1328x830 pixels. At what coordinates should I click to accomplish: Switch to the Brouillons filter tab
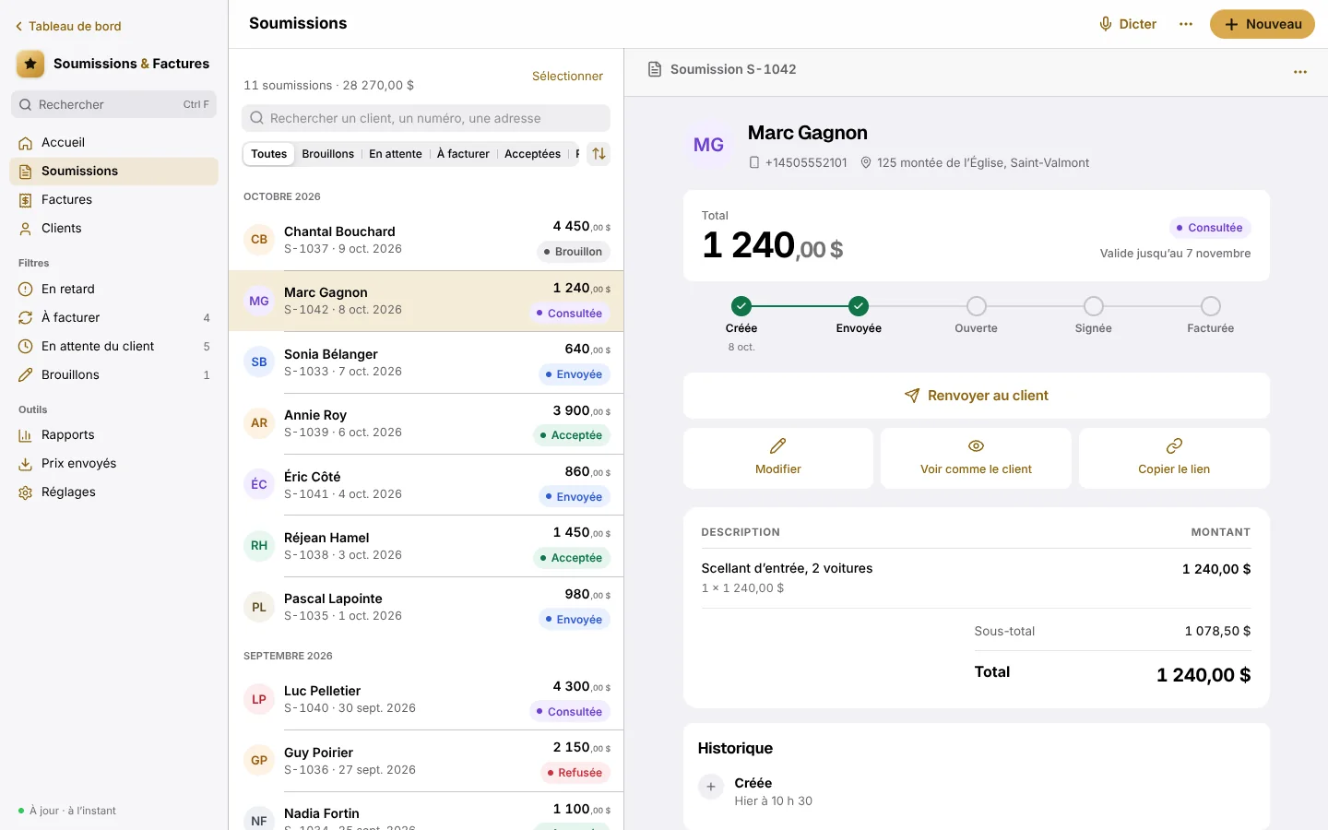click(328, 154)
